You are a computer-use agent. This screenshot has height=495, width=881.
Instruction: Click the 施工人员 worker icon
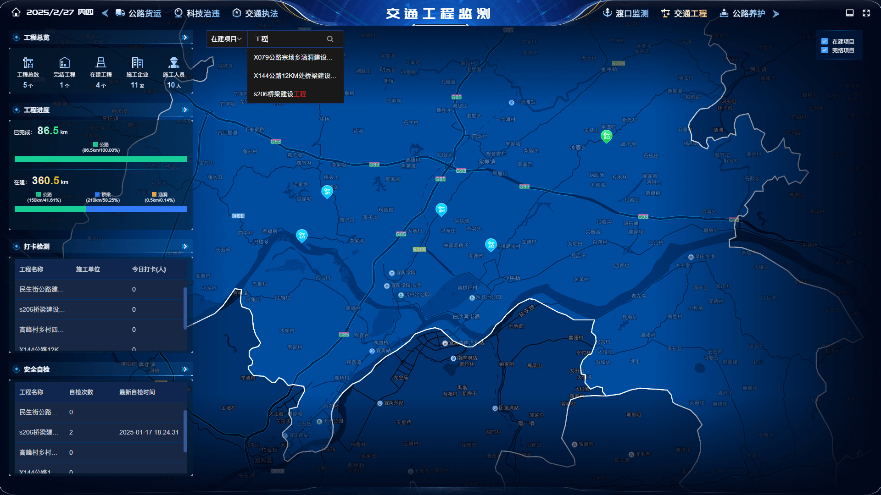coord(173,62)
